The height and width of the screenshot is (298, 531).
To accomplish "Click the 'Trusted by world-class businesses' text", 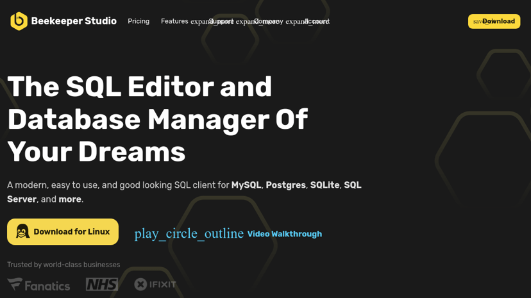I will point(63,265).
